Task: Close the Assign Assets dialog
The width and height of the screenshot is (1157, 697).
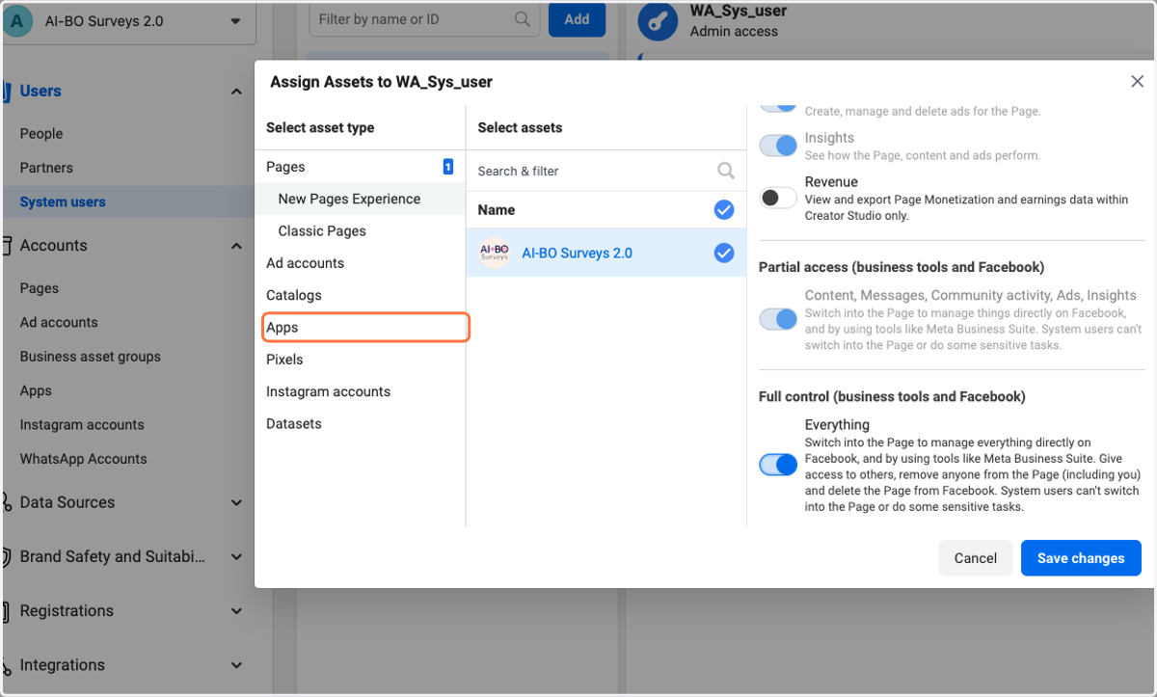Action: 1137,82
